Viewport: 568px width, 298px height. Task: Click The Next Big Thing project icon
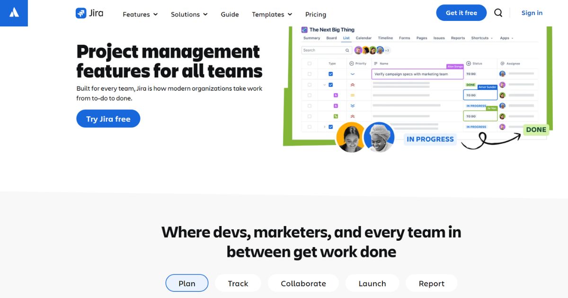coord(304,30)
